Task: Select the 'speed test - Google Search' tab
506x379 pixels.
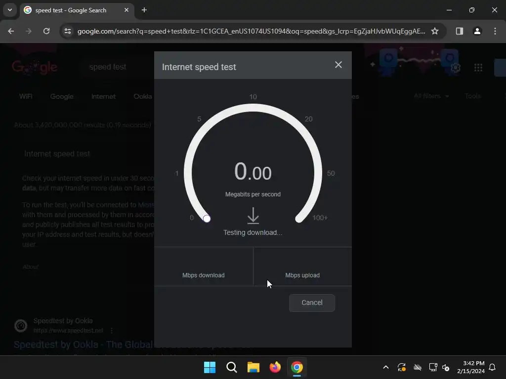Action: pos(78,10)
